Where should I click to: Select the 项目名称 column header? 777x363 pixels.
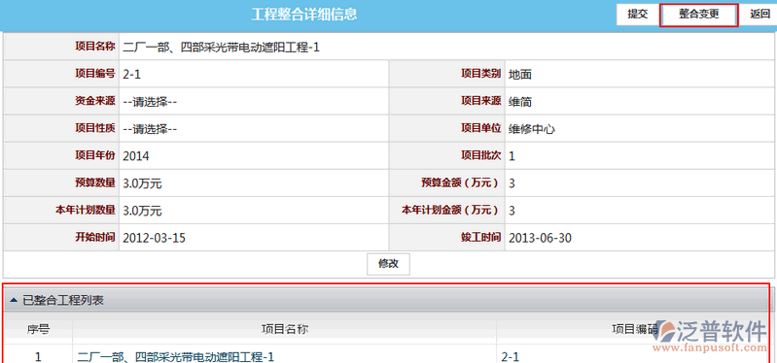click(284, 329)
